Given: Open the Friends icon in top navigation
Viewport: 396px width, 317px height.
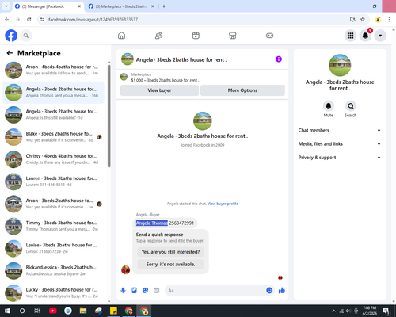Looking at the screenshot, I should (158, 36).
